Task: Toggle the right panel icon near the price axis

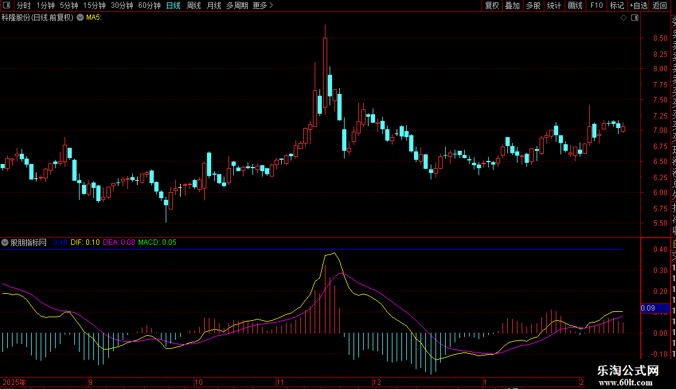Action: click(x=635, y=18)
